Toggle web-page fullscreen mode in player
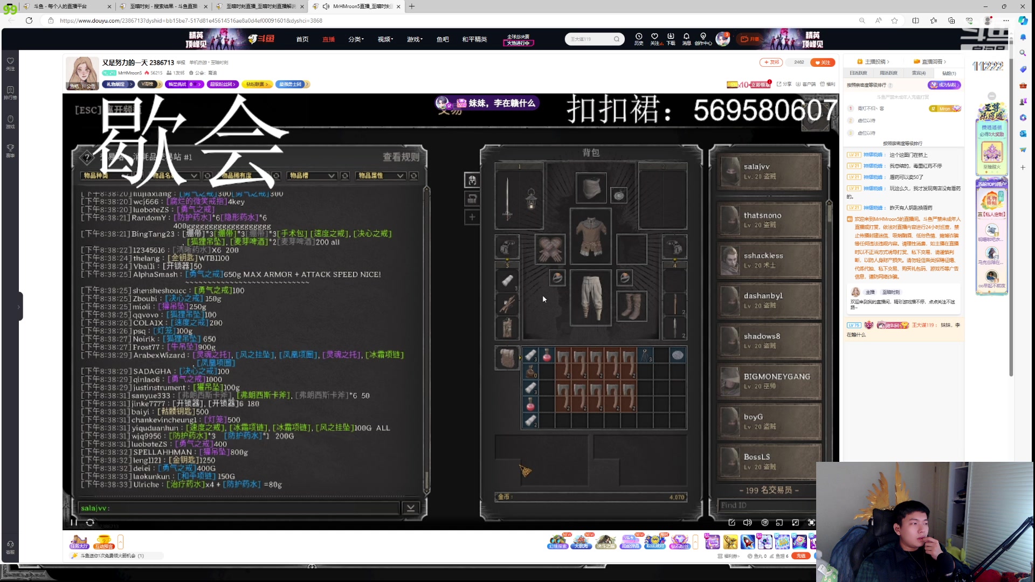 pyautogui.click(x=795, y=522)
